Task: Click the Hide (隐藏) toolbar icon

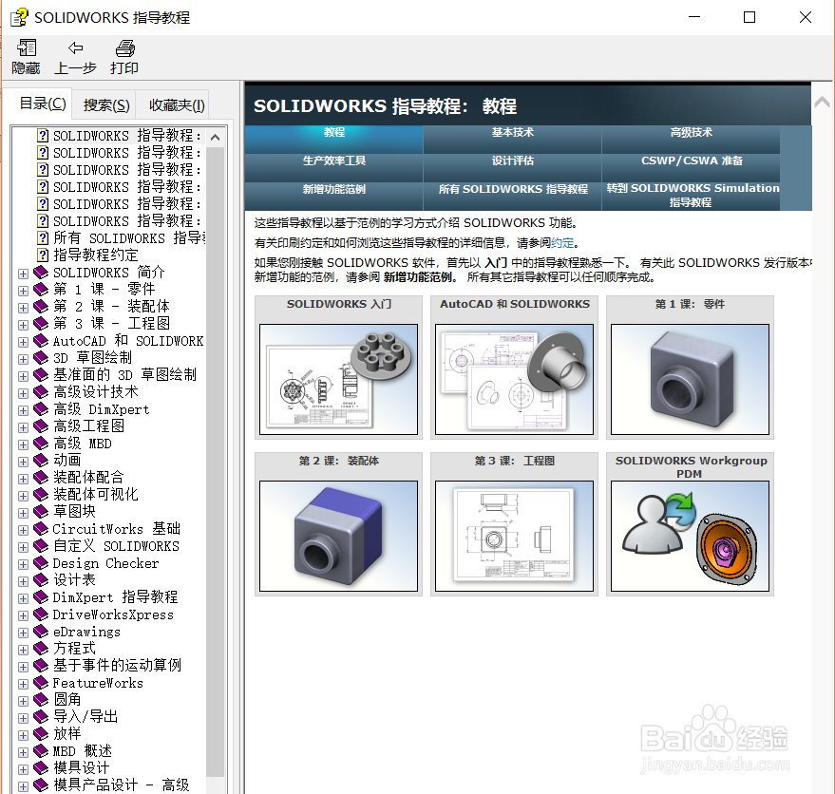Action: pos(26,47)
